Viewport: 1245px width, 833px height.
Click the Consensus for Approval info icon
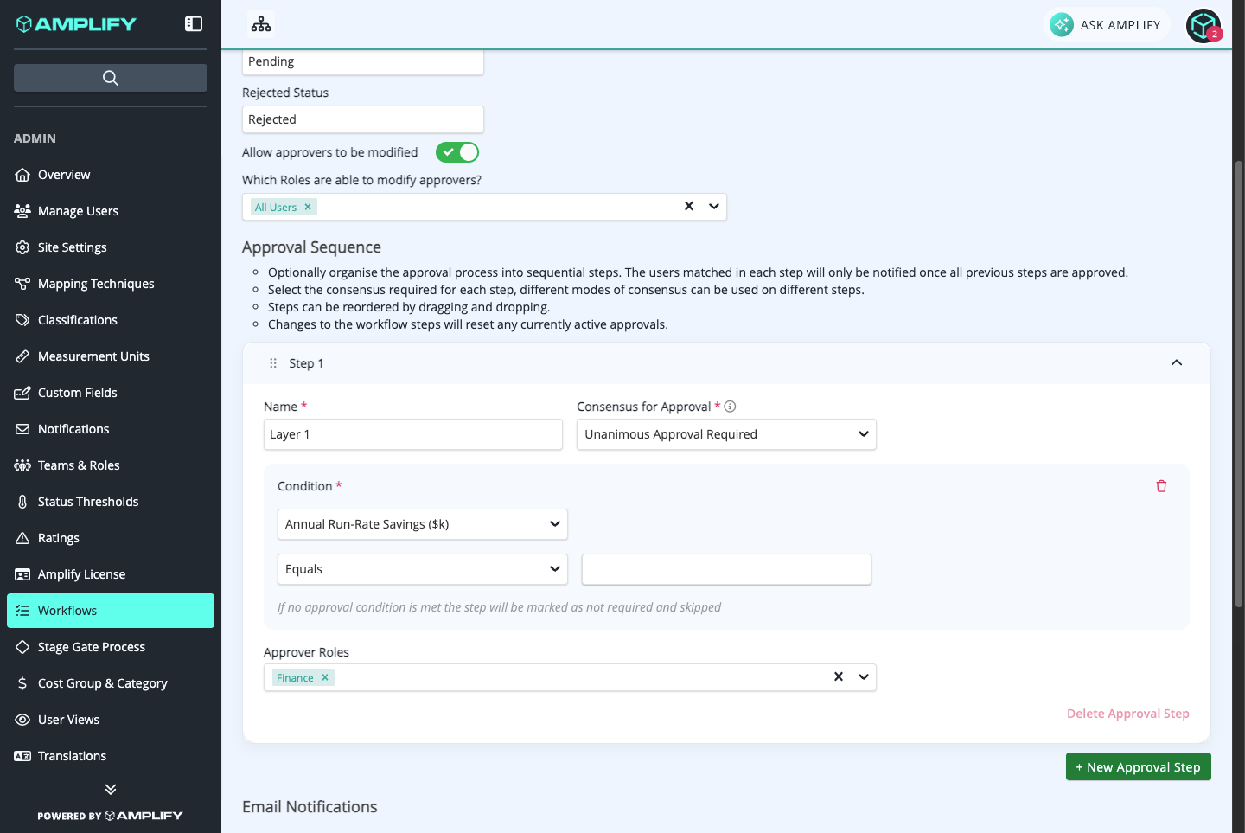tap(730, 407)
